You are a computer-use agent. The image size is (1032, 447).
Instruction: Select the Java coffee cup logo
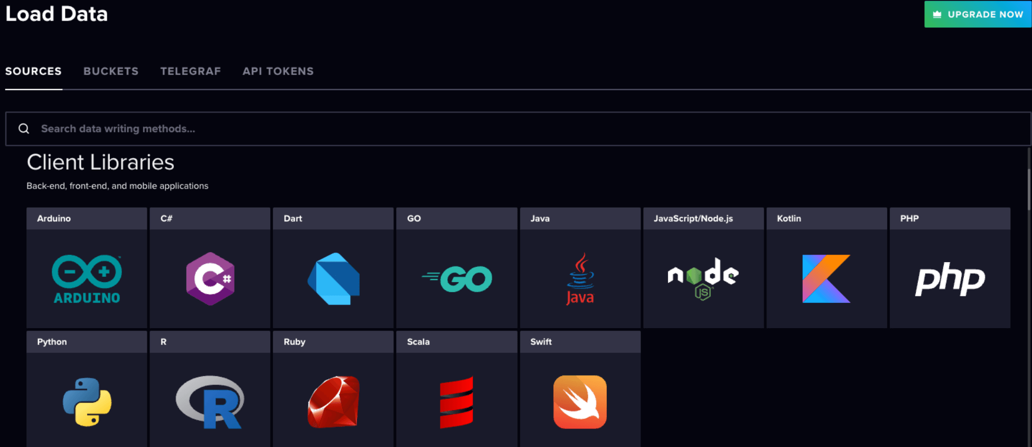point(580,278)
